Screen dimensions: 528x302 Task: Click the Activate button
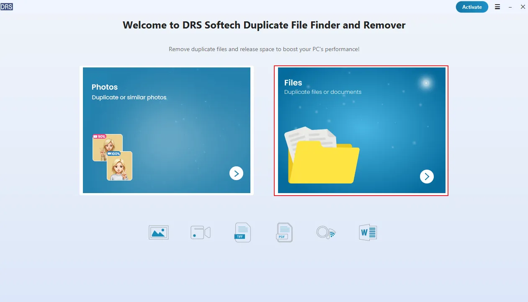click(472, 7)
